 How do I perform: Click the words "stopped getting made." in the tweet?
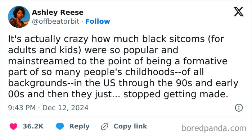coord(176,94)
